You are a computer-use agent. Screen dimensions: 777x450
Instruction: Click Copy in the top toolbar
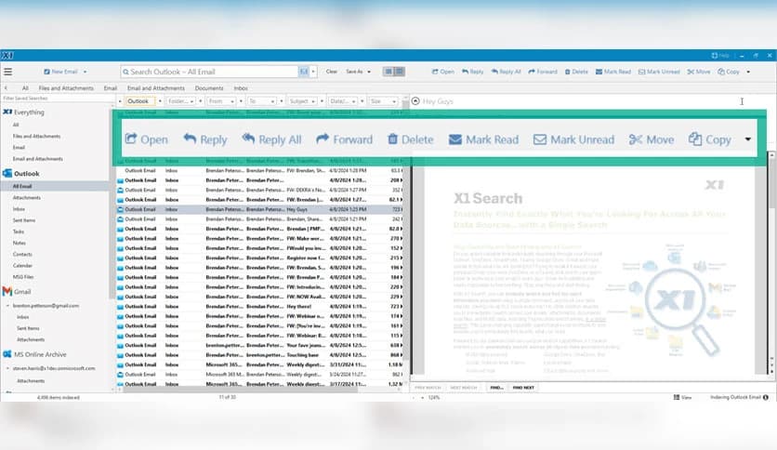(x=729, y=72)
